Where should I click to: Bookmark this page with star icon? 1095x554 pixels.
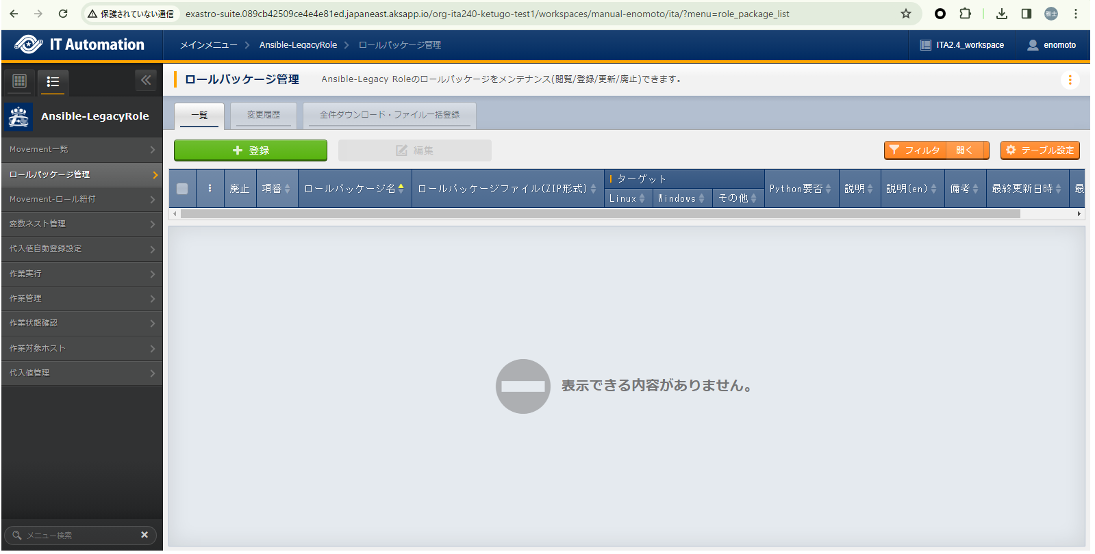[x=905, y=14]
